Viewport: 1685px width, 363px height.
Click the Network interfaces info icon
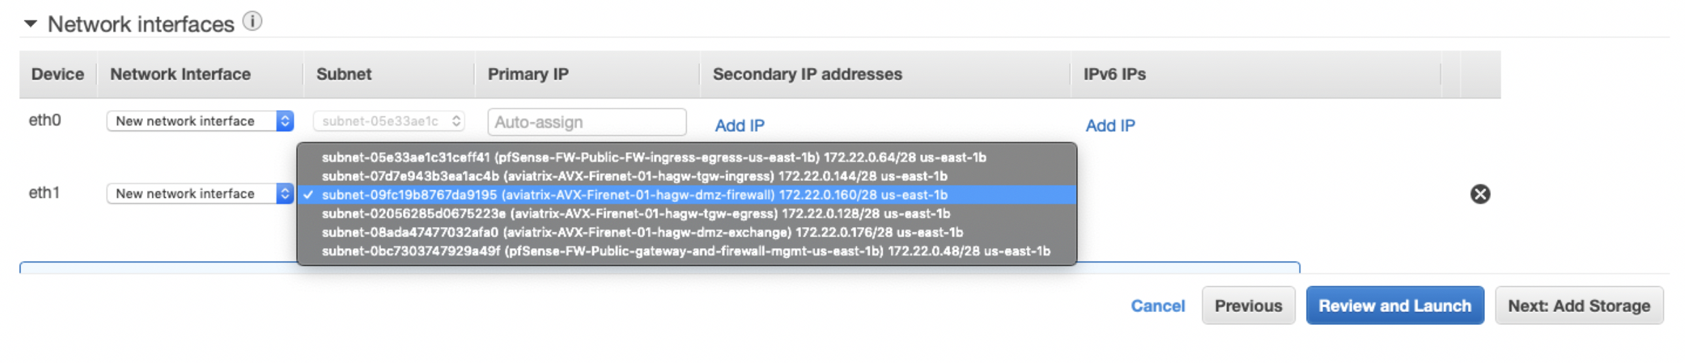[x=252, y=22]
